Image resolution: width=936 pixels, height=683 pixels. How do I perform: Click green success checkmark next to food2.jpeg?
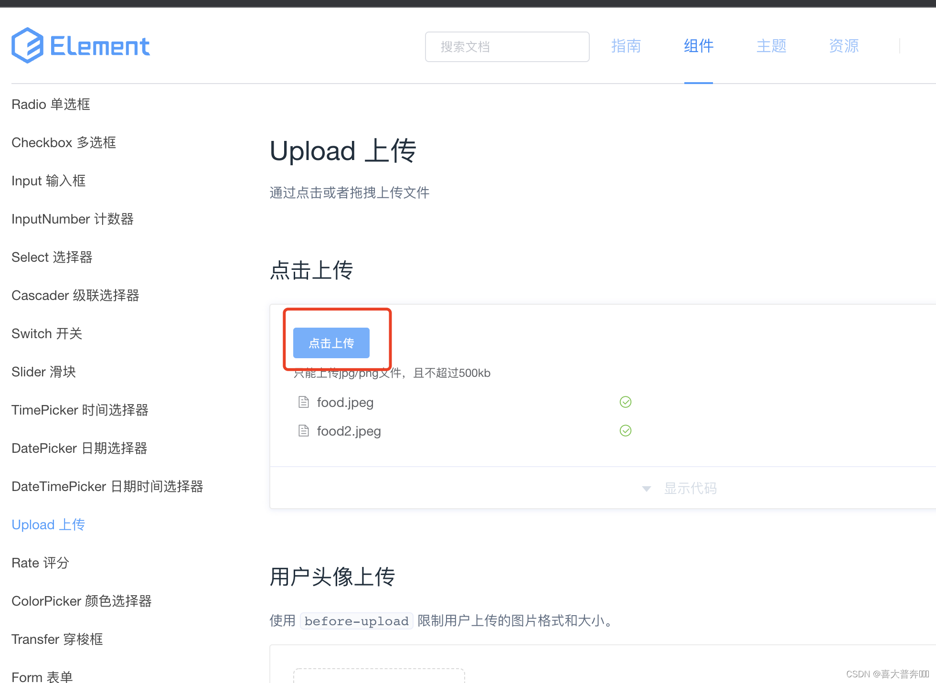(625, 431)
